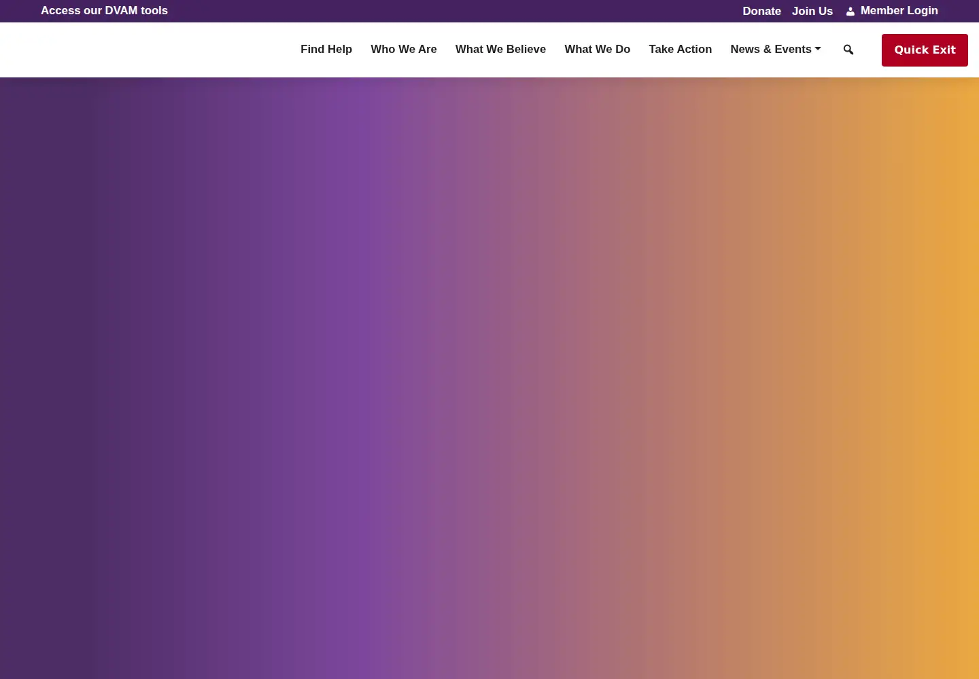
Task: Go to Member Login
Action: pyautogui.click(x=899, y=10)
